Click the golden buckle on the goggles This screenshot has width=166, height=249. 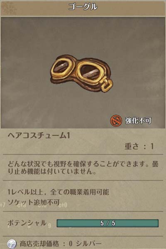point(107,86)
